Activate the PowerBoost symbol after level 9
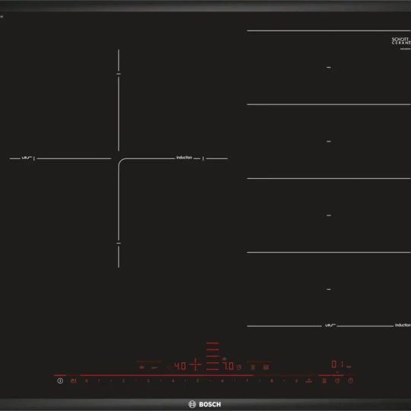The width and height of the screenshot is (411, 411). tap(309, 381)
